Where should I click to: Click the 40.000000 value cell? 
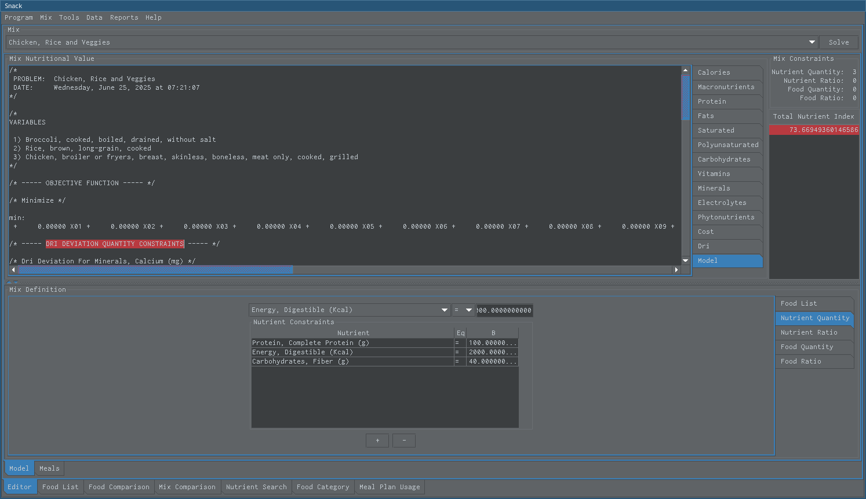(493, 361)
